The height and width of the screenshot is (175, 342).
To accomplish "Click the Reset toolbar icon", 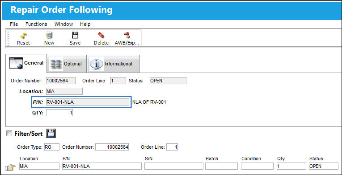I will pyautogui.click(x=23, y=35).
